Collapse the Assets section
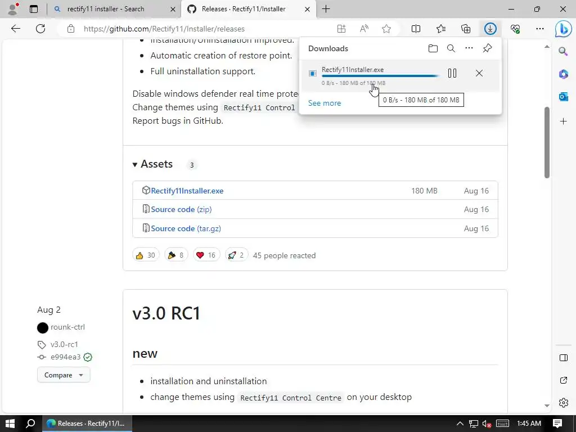Viewport: 576px width, 432px height. (x=152, y=164)
